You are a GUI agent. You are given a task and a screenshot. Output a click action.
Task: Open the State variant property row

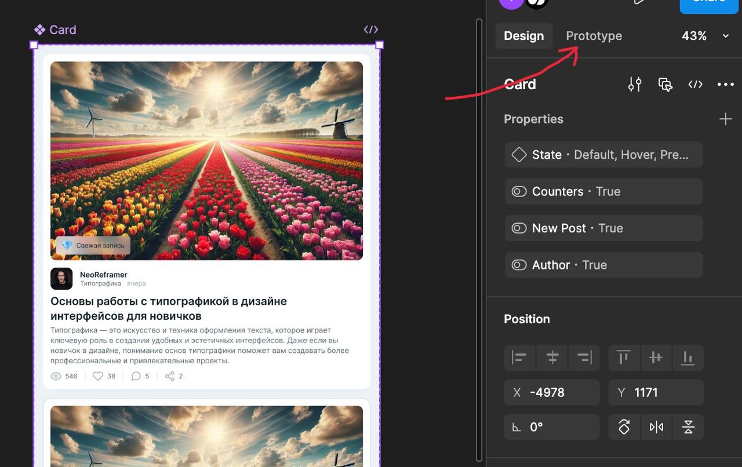pos(603,155)
